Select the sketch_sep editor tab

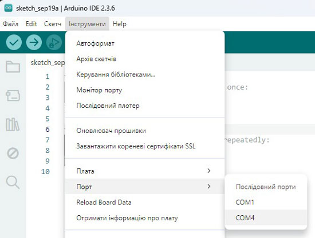point(48,63)
